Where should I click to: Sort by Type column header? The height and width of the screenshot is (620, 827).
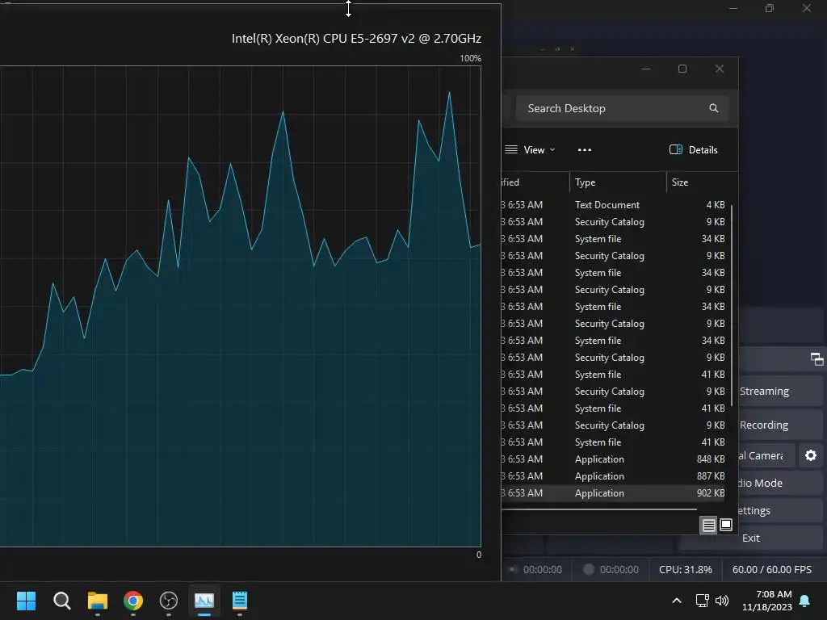[618, 182]
